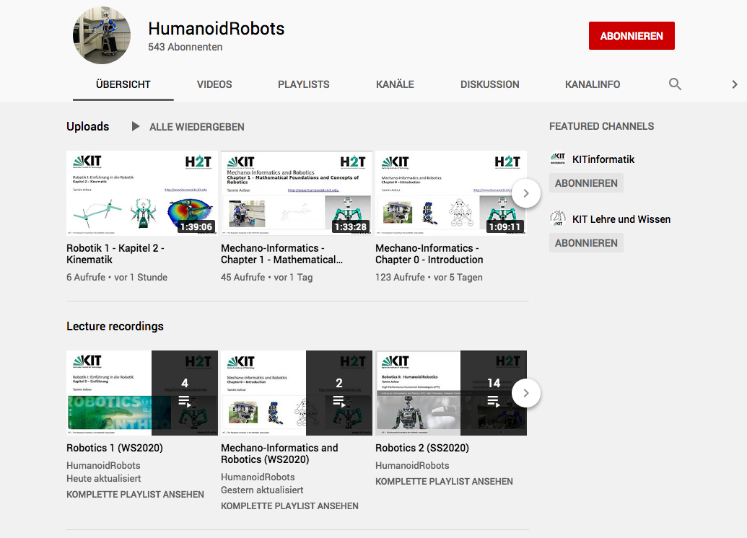Viewport: 747px width, 538px height.
Task: Click the Robotics 1 (WS2020) playlist title
Action: pos(115,448)
